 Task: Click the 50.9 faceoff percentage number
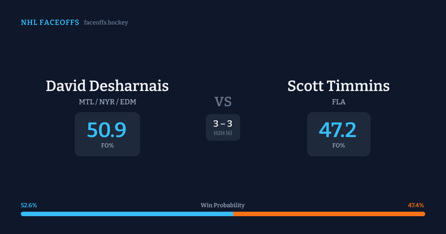pyautogui.click(x=107, y=130)
